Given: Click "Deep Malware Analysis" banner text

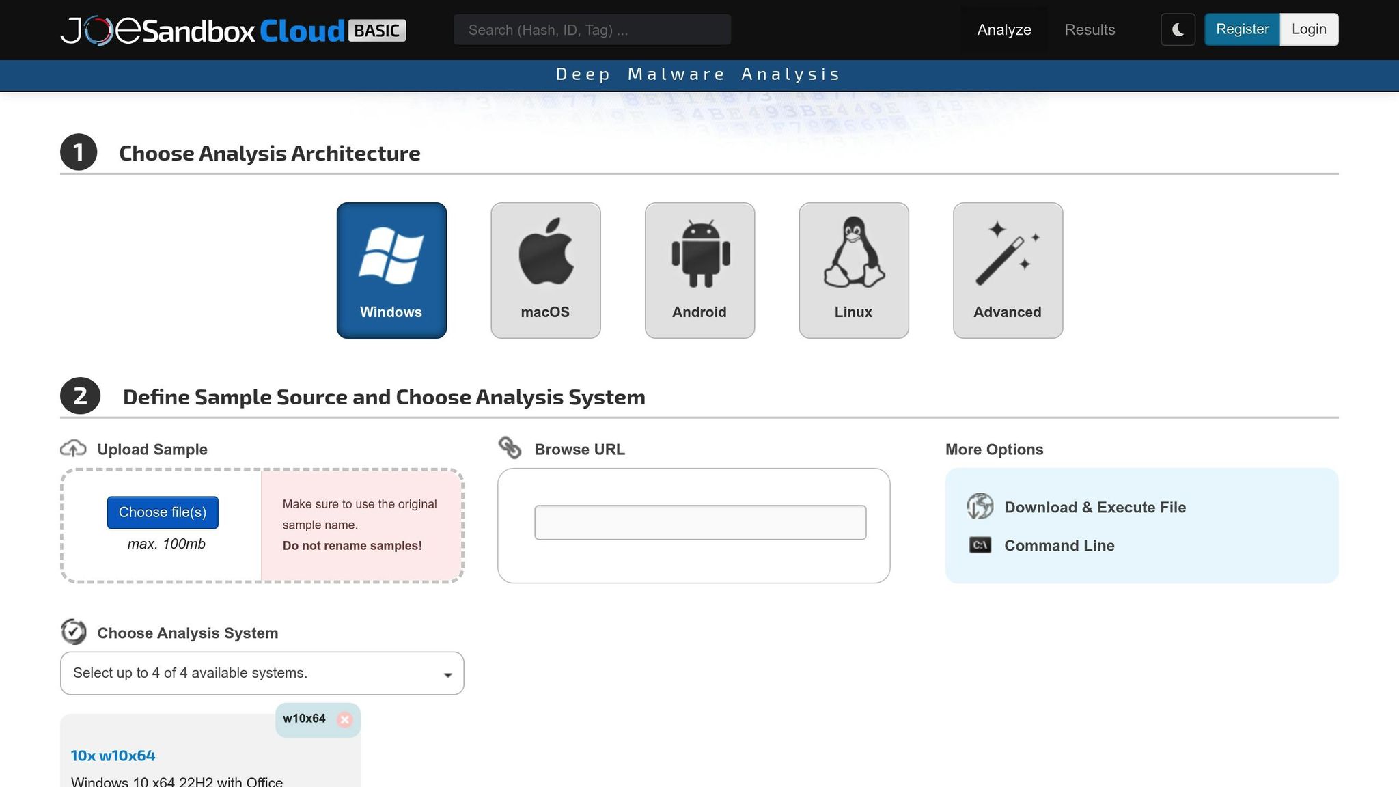Looking at the screenshot, I should point(699,74).
